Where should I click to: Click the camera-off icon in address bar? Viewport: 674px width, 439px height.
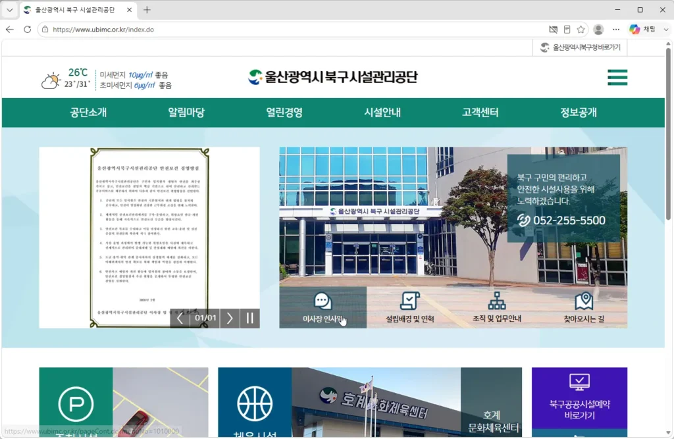coord(553,29)
